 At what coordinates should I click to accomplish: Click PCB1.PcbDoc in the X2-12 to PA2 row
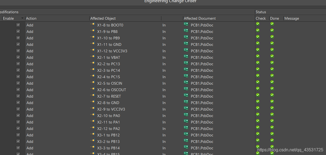(x=202, y=129)
